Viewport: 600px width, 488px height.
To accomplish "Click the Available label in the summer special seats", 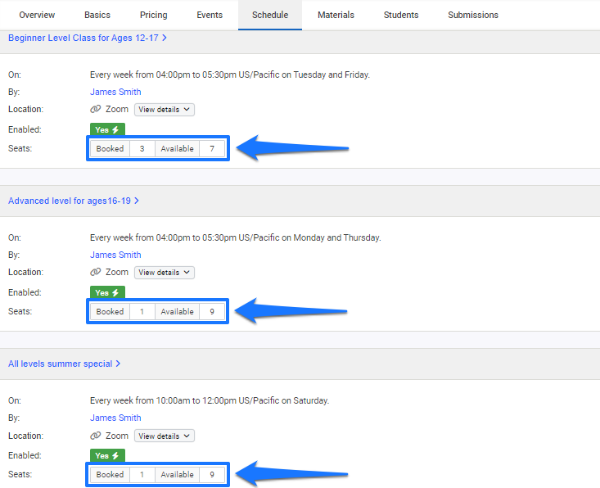I will pyautogui.click(x=177, y=475).
